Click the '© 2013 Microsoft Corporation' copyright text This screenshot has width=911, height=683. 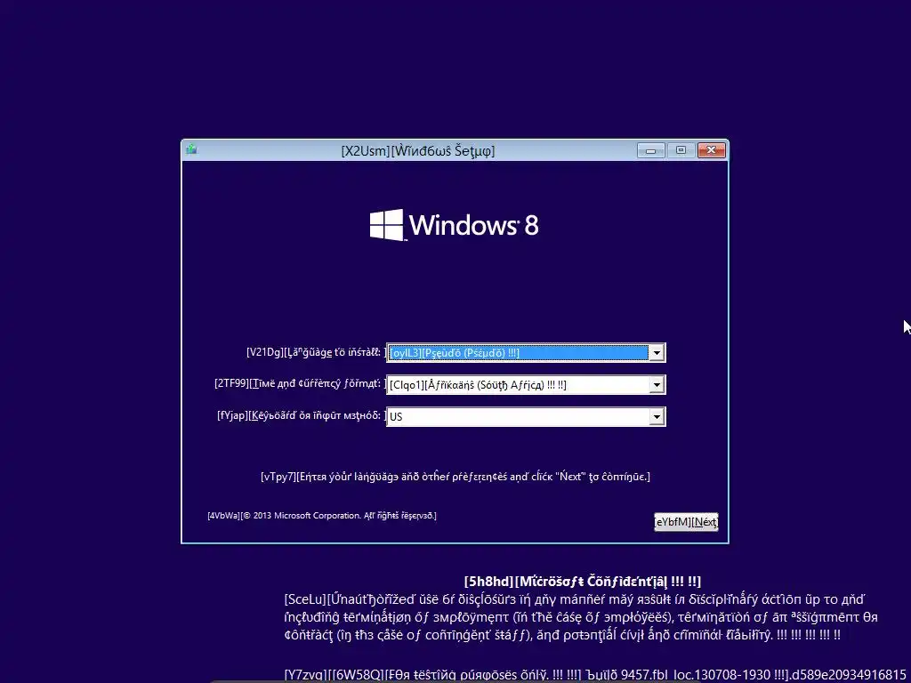click(x=322, y=515)
